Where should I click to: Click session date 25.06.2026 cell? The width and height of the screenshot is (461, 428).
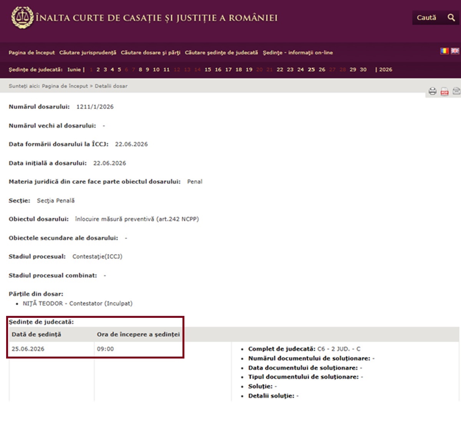point(28,349)
